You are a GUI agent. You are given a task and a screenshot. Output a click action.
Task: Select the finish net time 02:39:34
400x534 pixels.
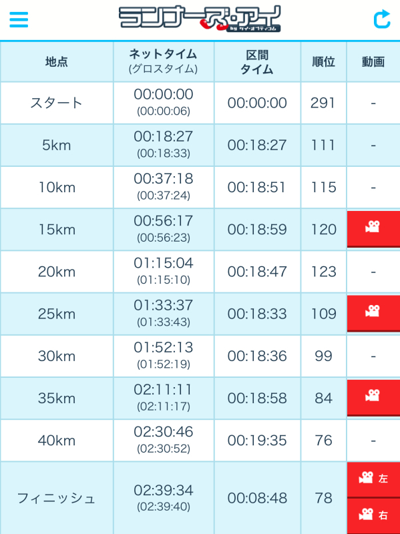click(164, 491)
